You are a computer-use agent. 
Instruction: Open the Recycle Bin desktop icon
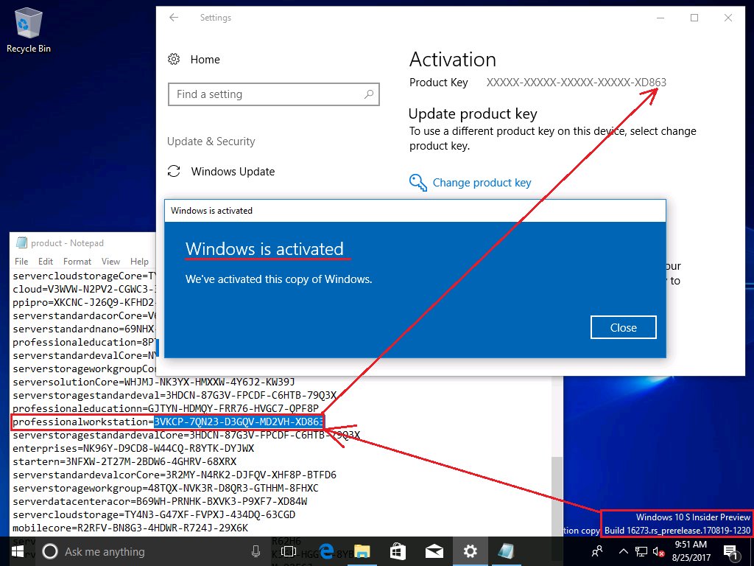(28, 29)
